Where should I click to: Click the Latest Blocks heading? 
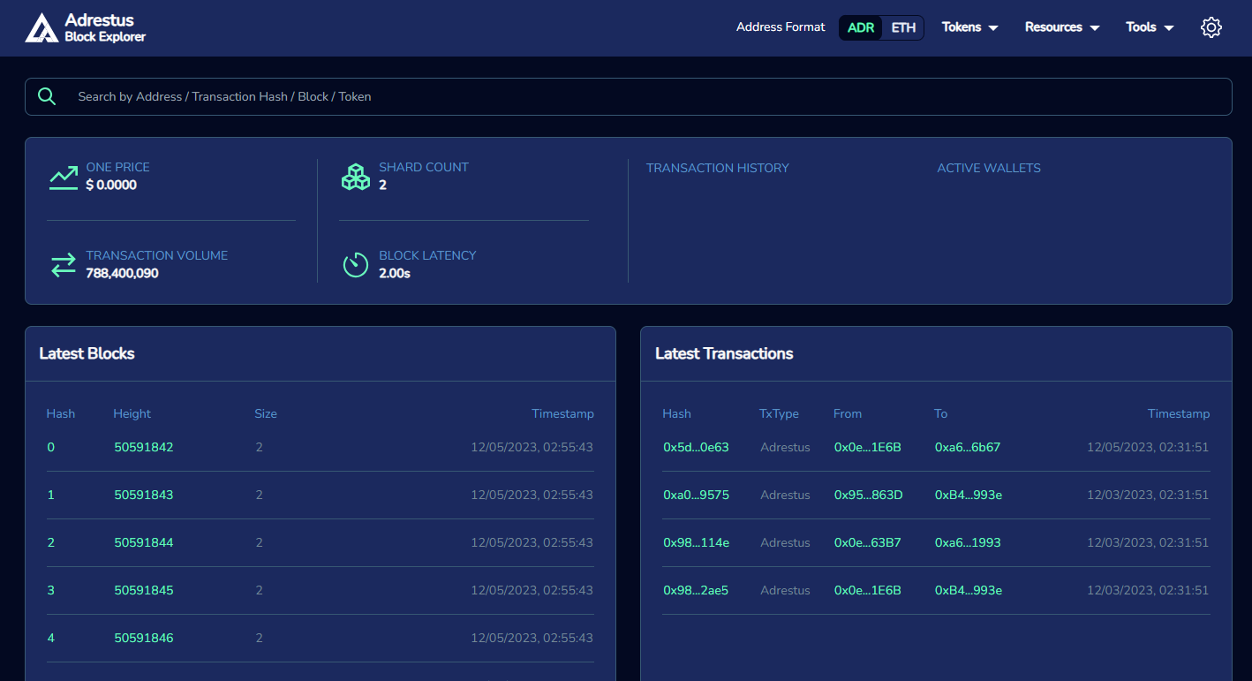87,353
